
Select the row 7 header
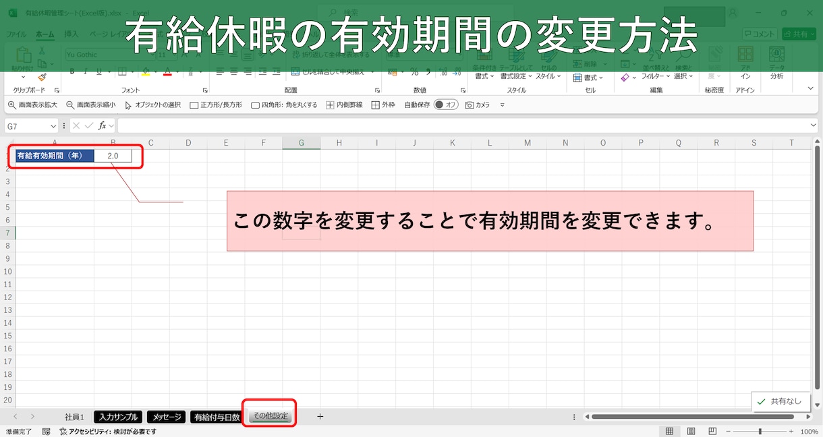click(x=7, y=233)
